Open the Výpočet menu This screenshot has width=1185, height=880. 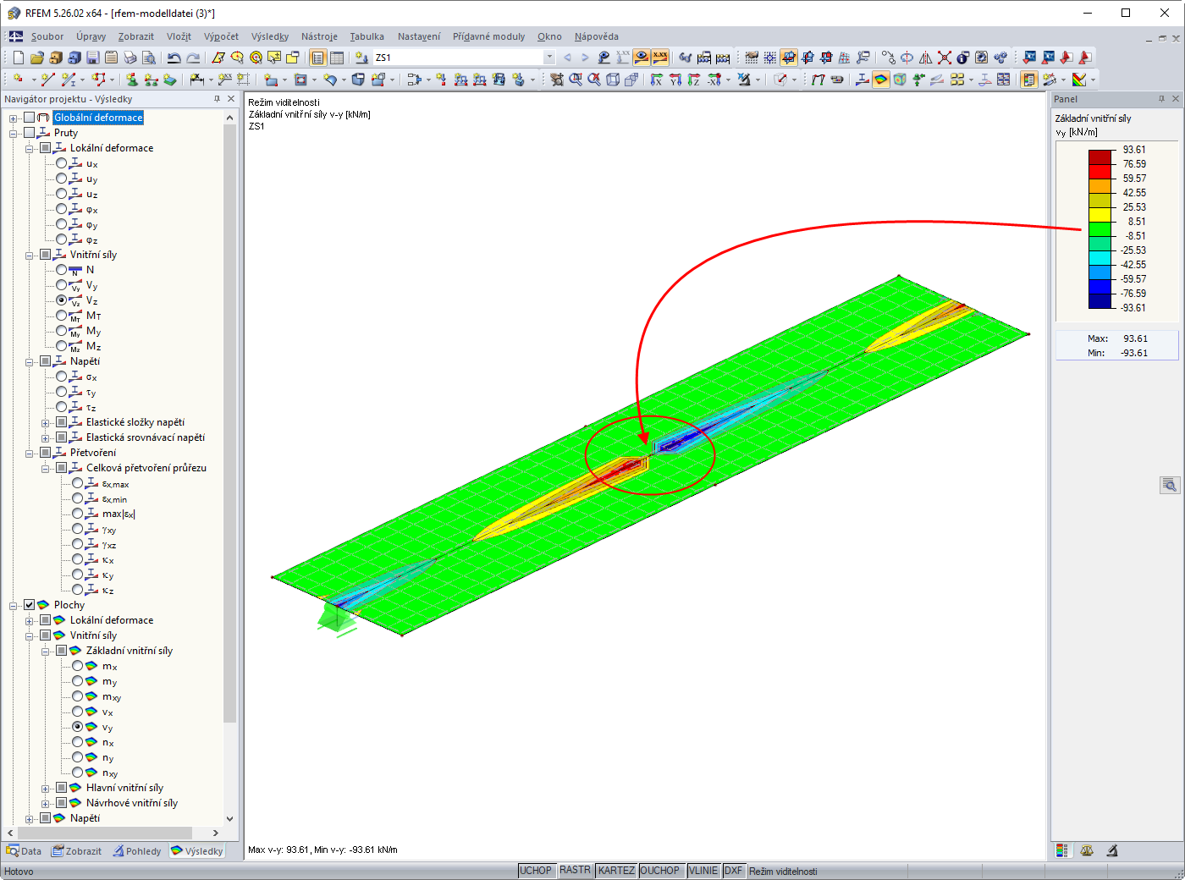221,36
